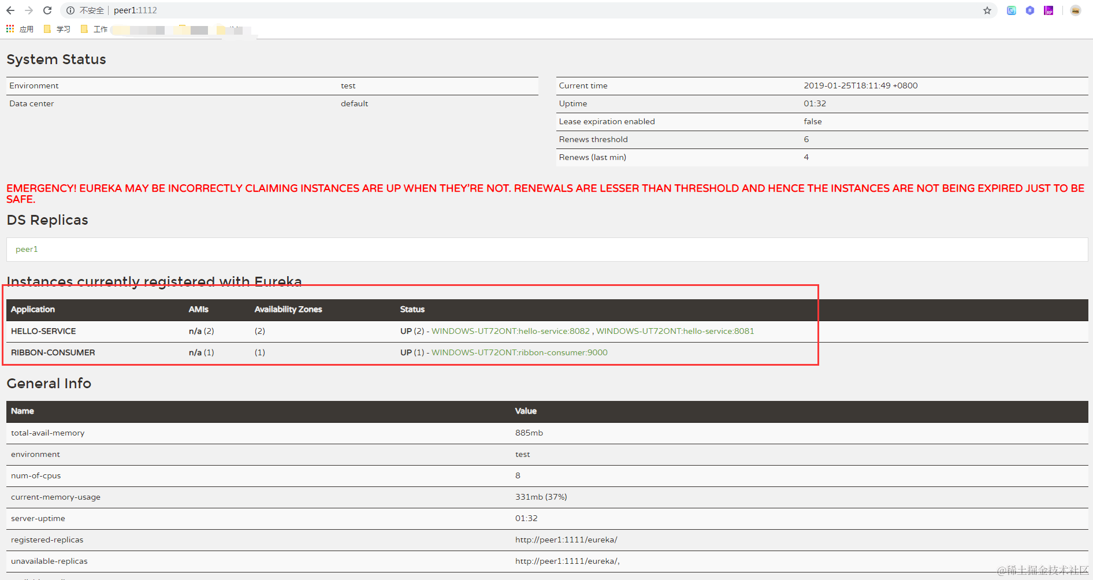Click the 331mb (37%) value

click(541, 497)
